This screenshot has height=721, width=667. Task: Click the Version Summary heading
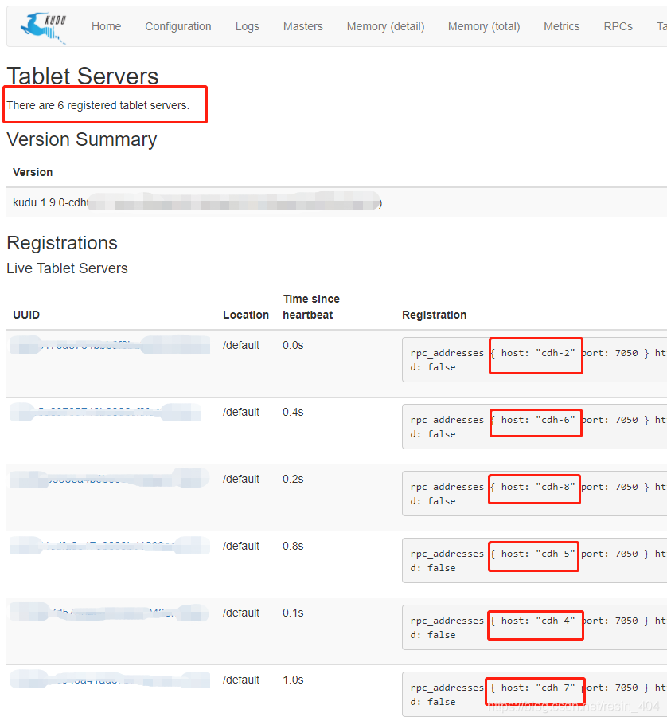pyautogui.click(x=82, y=139)
